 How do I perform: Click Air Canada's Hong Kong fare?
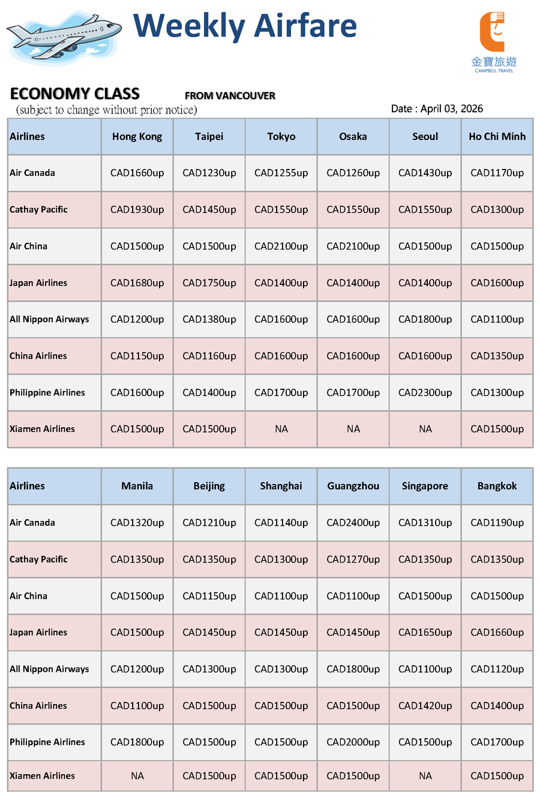[x=137, y=173]
